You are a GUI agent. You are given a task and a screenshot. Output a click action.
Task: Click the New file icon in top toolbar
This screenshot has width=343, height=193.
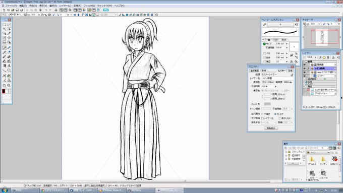pyautogui.click(x=4, y=10)
